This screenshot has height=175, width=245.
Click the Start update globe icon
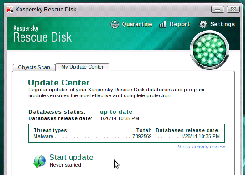tap(39, 161)
